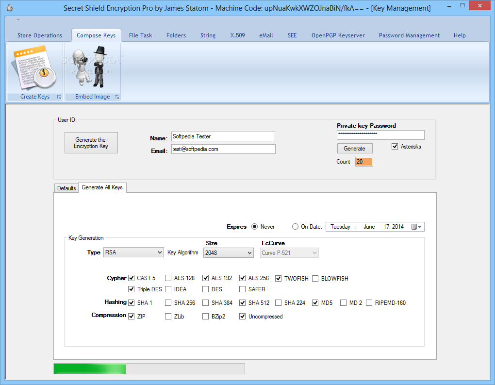Uncheck the AES 256 cypher
495x385 pixels.
point(243,278)
